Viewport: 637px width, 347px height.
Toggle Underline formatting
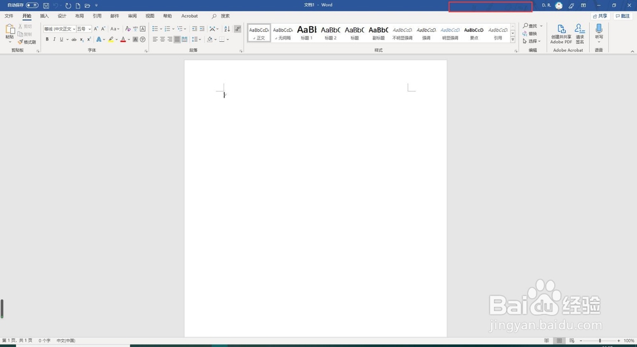tap(61, 39)
